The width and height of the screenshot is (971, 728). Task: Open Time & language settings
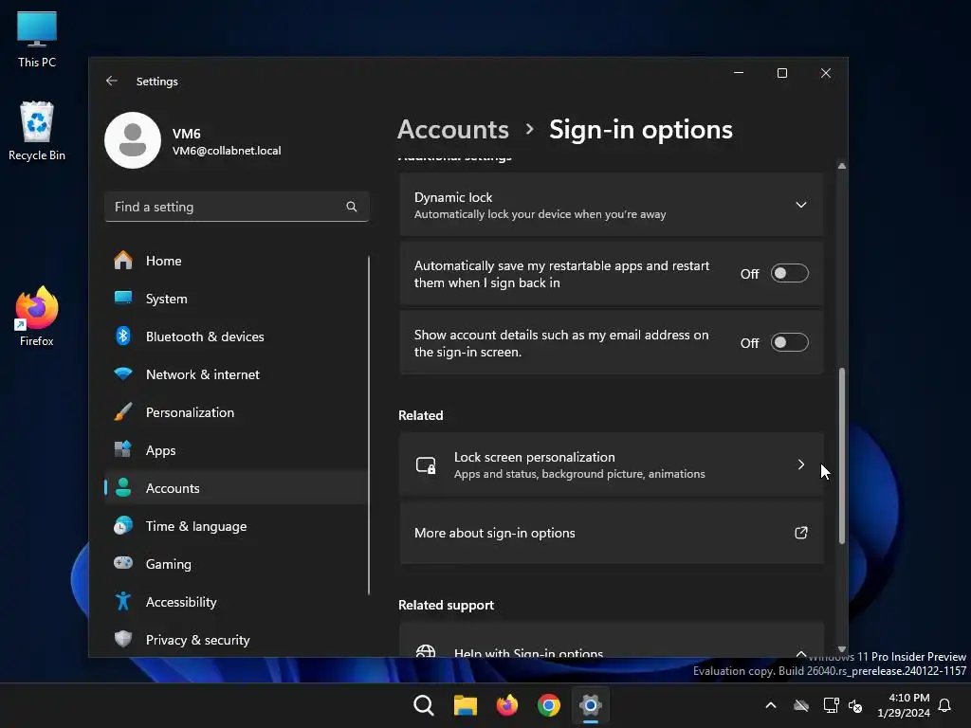pos(236,525)
